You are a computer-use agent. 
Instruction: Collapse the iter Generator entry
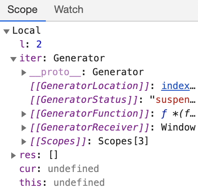pyautogui.click(x=13, y=59)
